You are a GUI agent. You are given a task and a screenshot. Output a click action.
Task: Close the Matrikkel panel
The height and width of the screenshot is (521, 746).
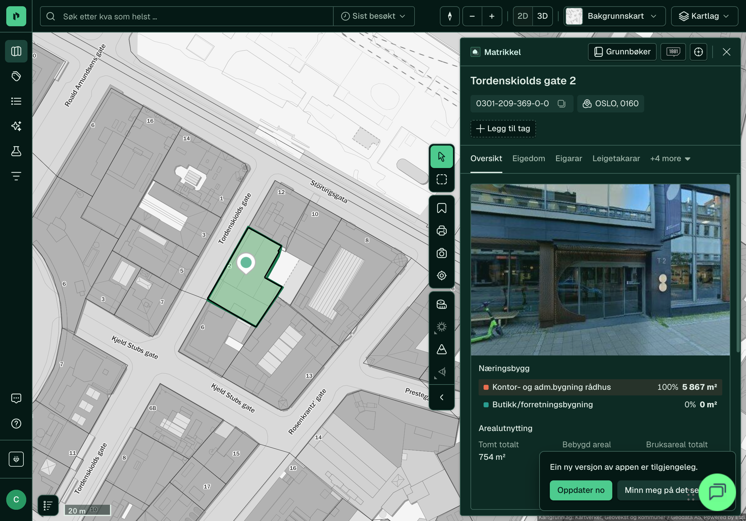tap(727, 52)
